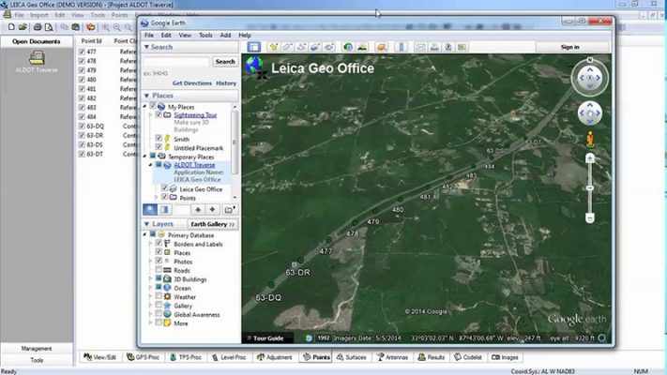Record a tour in Google Earth
The width and height of the screenshot is (667, 375).
click(x=329, y=47)
